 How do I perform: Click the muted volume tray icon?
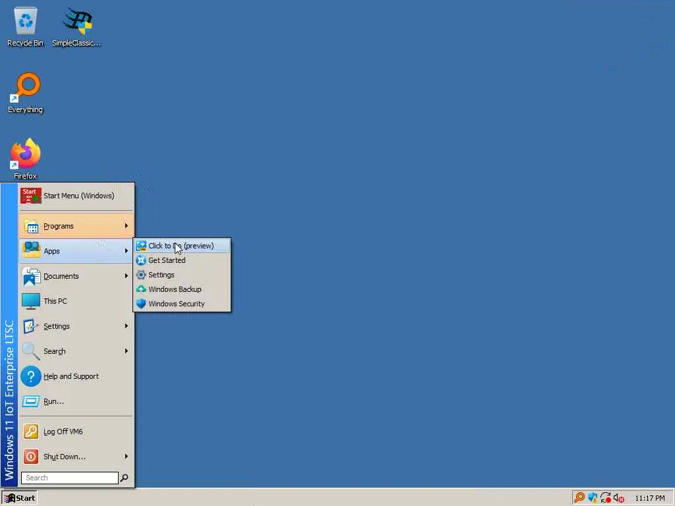[619, 498]
